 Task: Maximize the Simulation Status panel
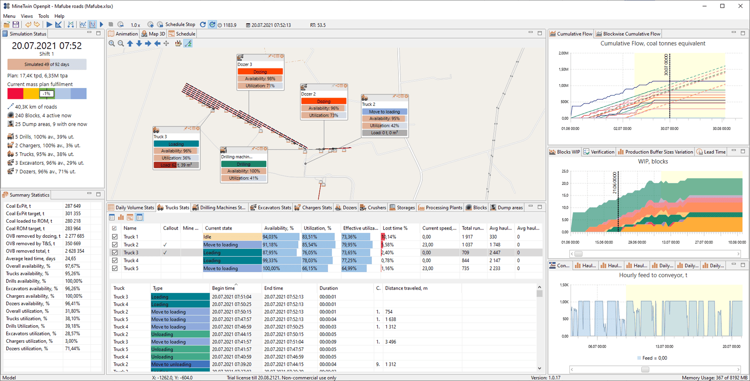coord(99,33)
